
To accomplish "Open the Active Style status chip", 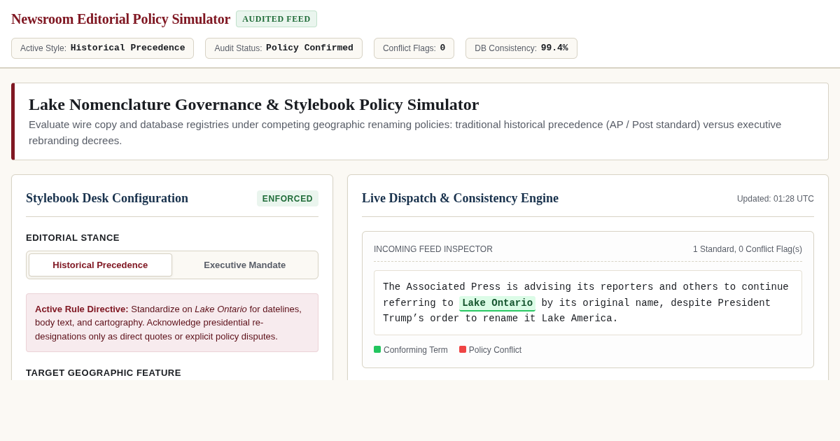I will click(x=102, y=48).
